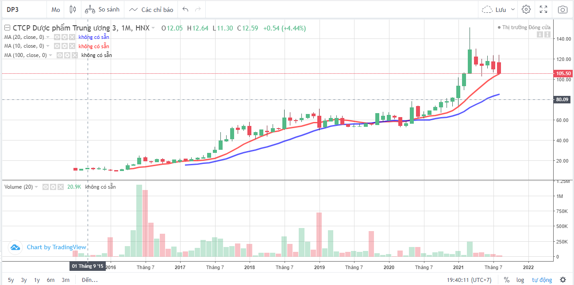
Task: Change the Mo monthly interval selector
Action: tap(55, 9)
